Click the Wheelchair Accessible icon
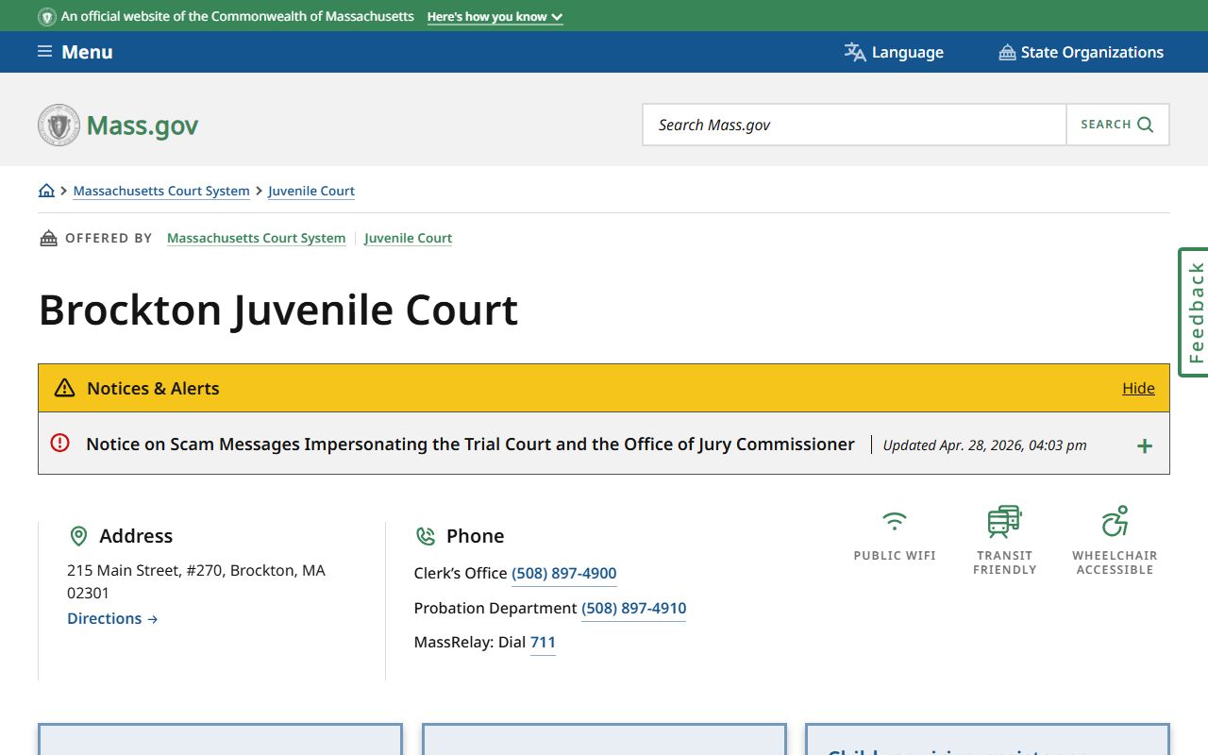The height and width of the screenshot is (755, 1208). point(1115,521)
